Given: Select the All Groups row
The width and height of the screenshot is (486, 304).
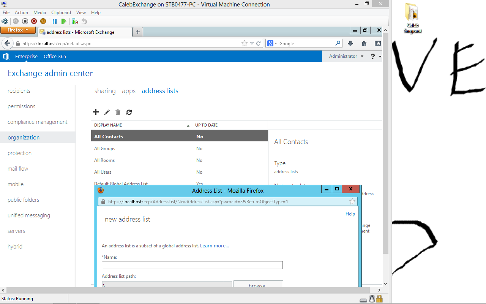Looking at the screenshot, I should click(x=180, y=149).
